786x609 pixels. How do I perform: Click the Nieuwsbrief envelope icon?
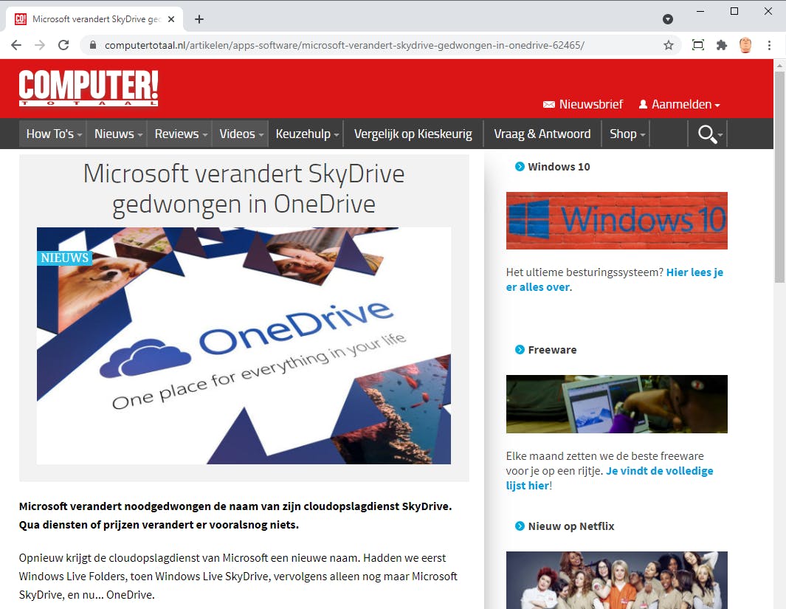click(549, 104)
